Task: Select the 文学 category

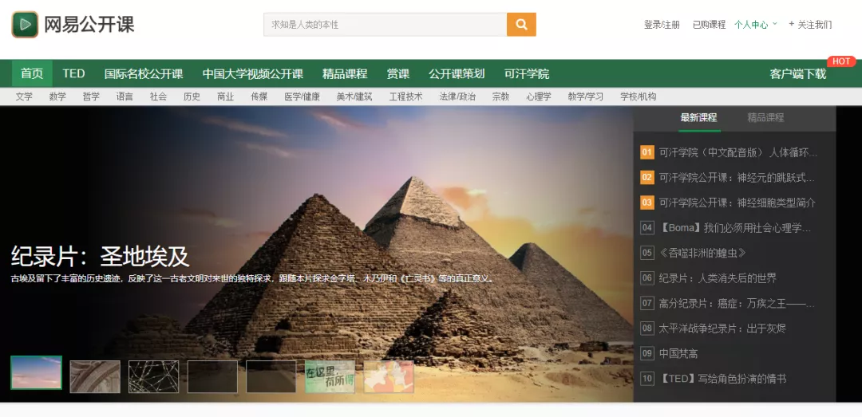Action: 24,96
